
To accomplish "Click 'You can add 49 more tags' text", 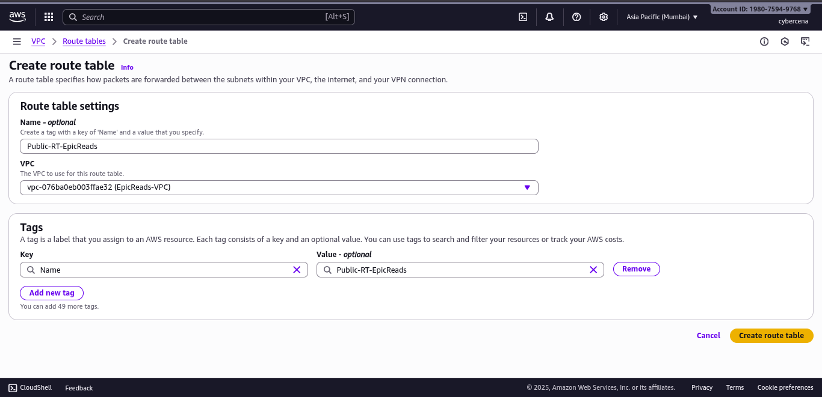I will [x=59, y=306].
